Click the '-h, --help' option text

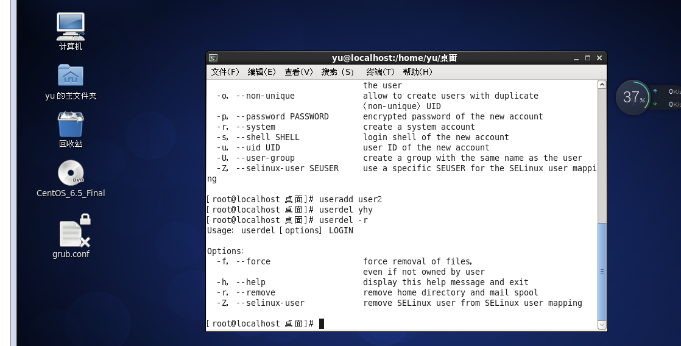(241, 282)
